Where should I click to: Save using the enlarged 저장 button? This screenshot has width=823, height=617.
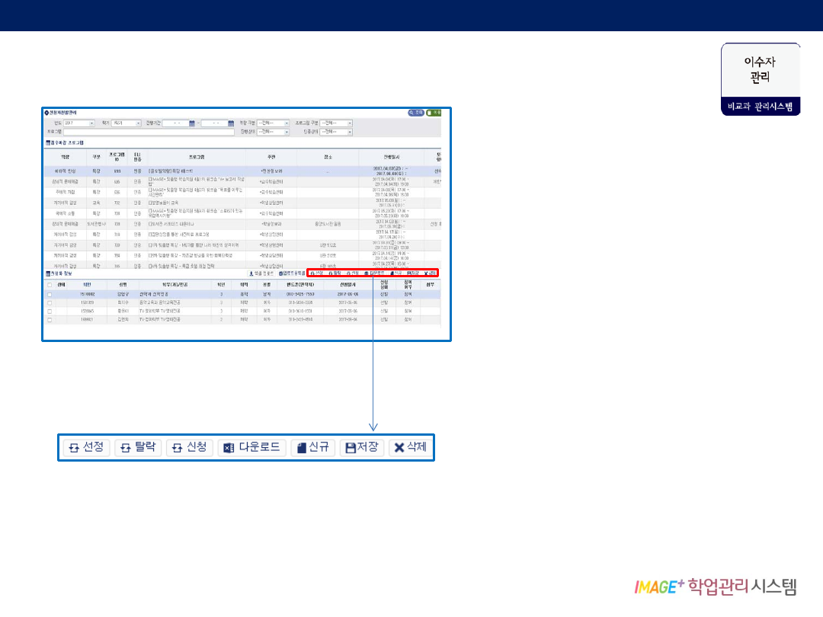pos(362,448)
